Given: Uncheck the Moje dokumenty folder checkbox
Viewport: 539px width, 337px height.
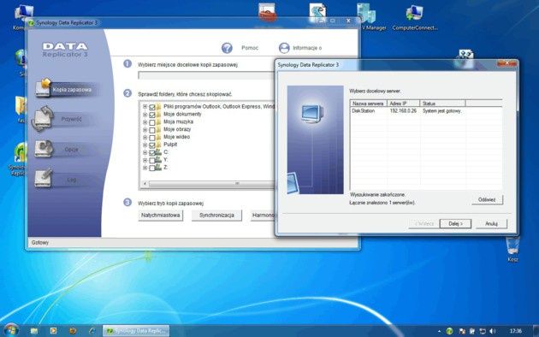Looking at the screenshot, I should pyautogui.click(x=152, y=115).
